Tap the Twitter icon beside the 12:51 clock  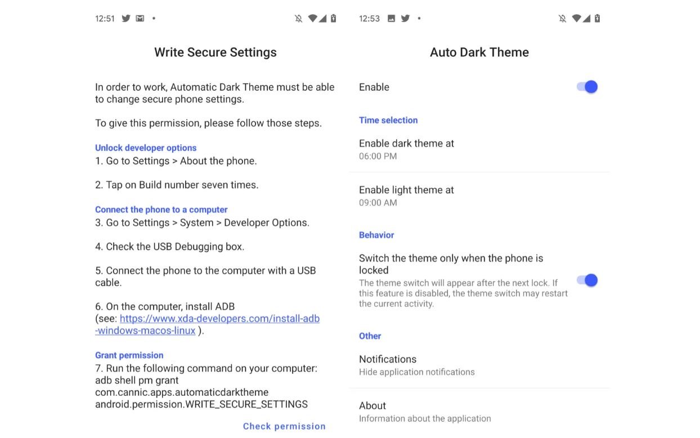[x=126, y=19]
